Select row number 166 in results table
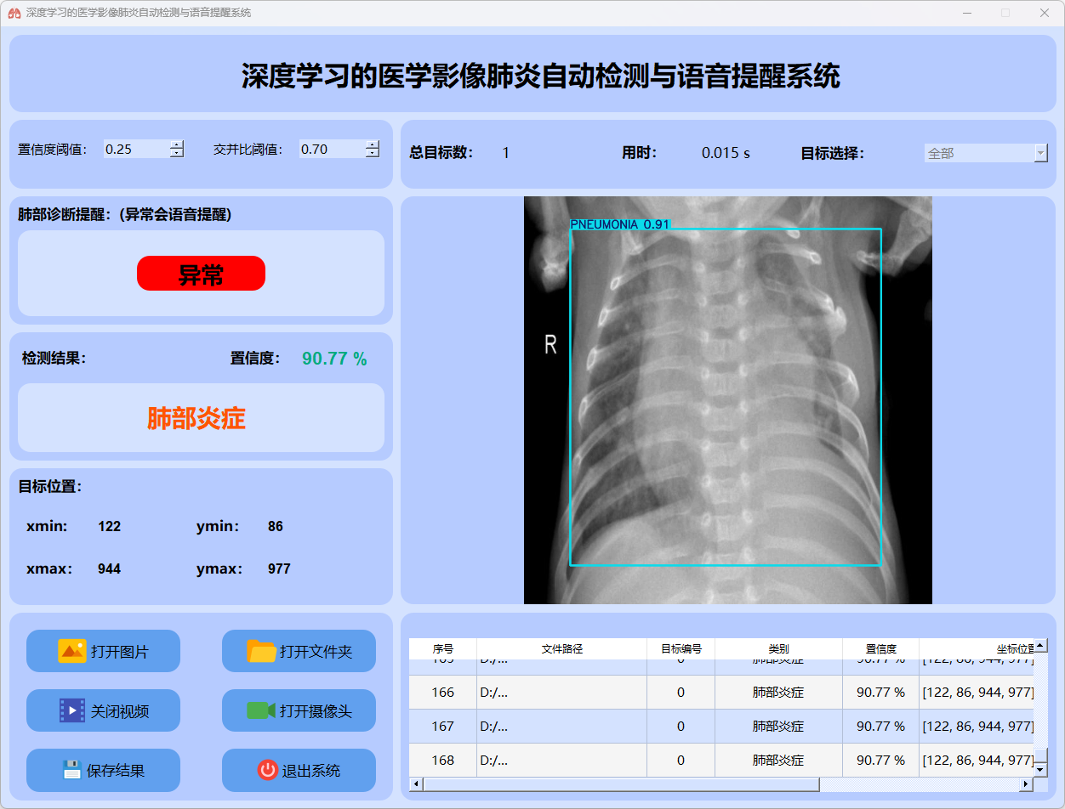The width and height of the screenshot is (1065, 809). (443, 693)
